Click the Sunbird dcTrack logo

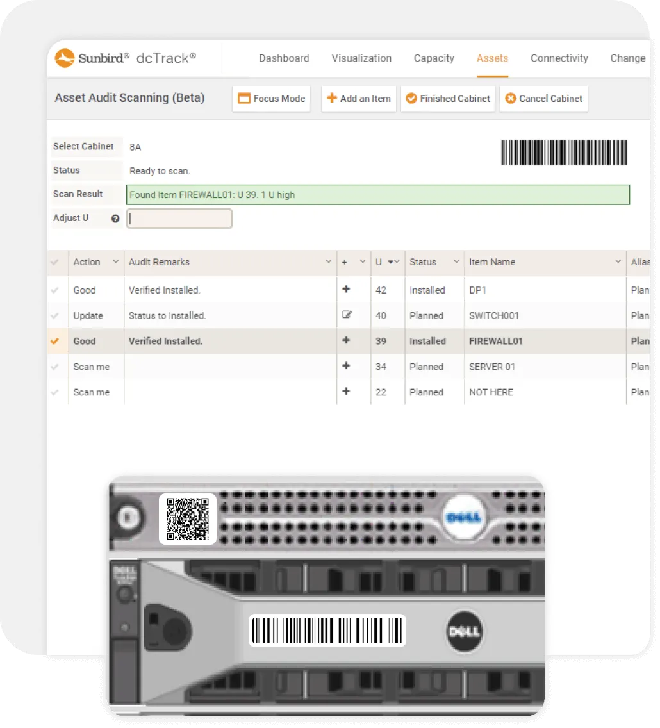(126, 58)
